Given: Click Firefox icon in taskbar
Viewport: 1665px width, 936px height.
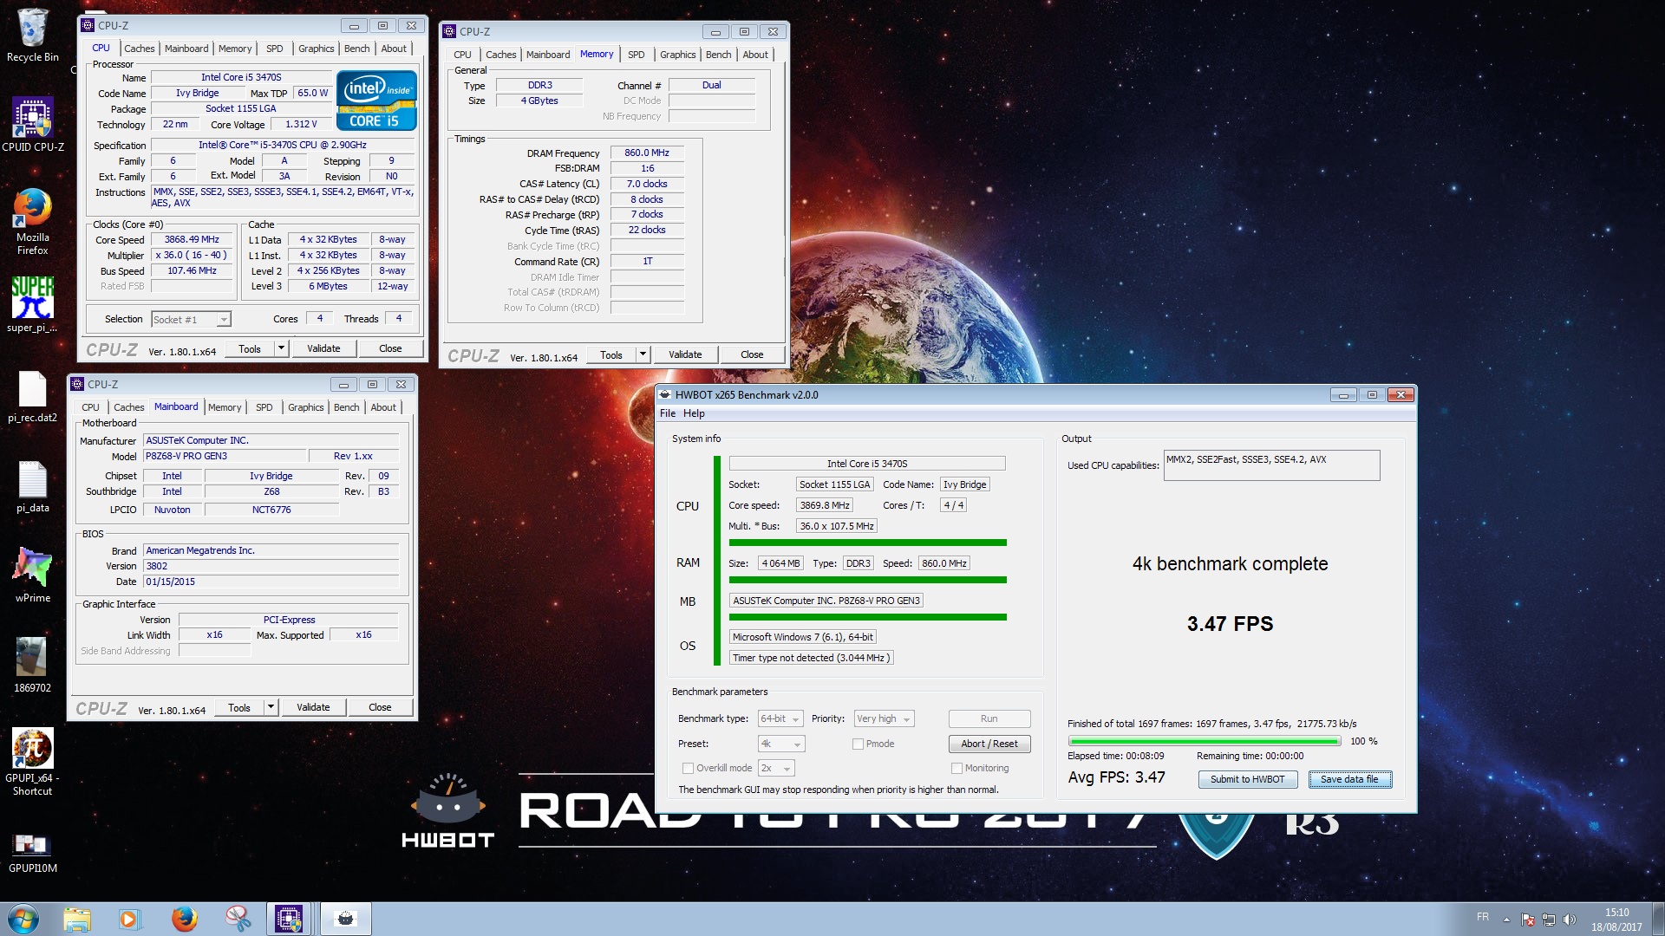Looking at the screenshot, I should pos(184,919).
